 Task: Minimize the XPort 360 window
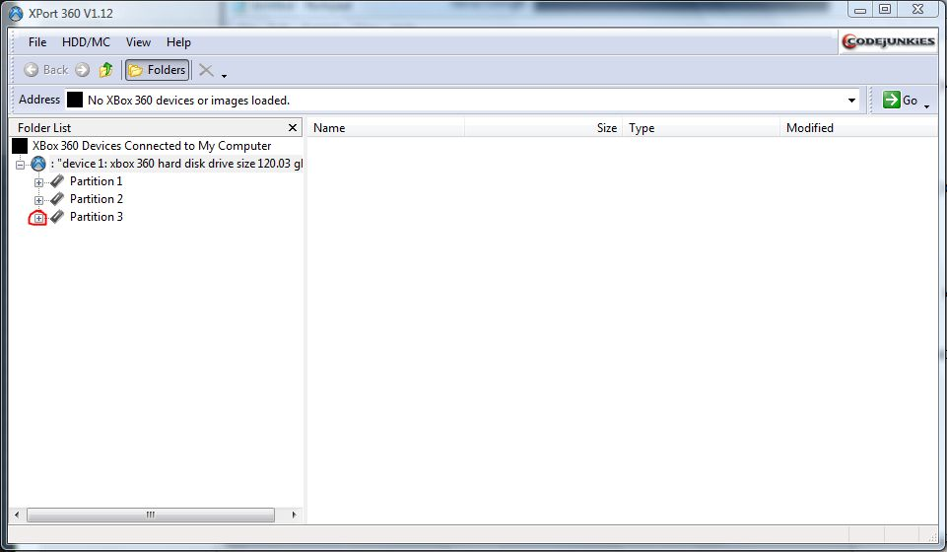pos(860,10)
